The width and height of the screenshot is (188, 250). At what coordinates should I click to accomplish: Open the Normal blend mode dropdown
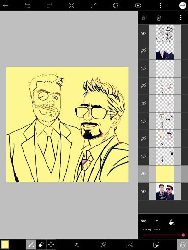pos(149,221)
